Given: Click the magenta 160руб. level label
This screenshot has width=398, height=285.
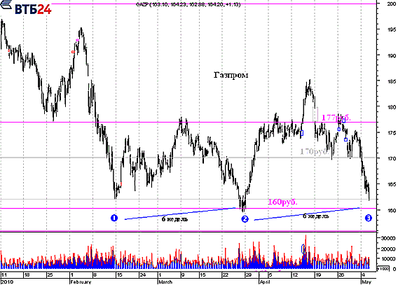Looking at the screenshot, I should tap(282, 202).
